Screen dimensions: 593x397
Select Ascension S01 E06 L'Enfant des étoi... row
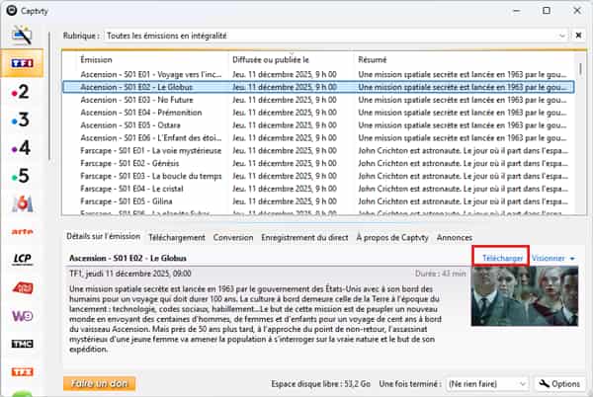[x=318, y=138]
